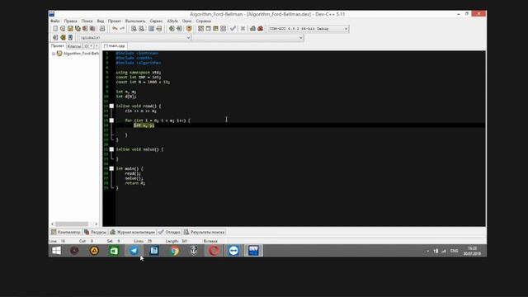Image resolution: width=528 pixels, height=297 pixels.
Task: Click the middle icon in second toolbar row
Action: click(63, 37)
